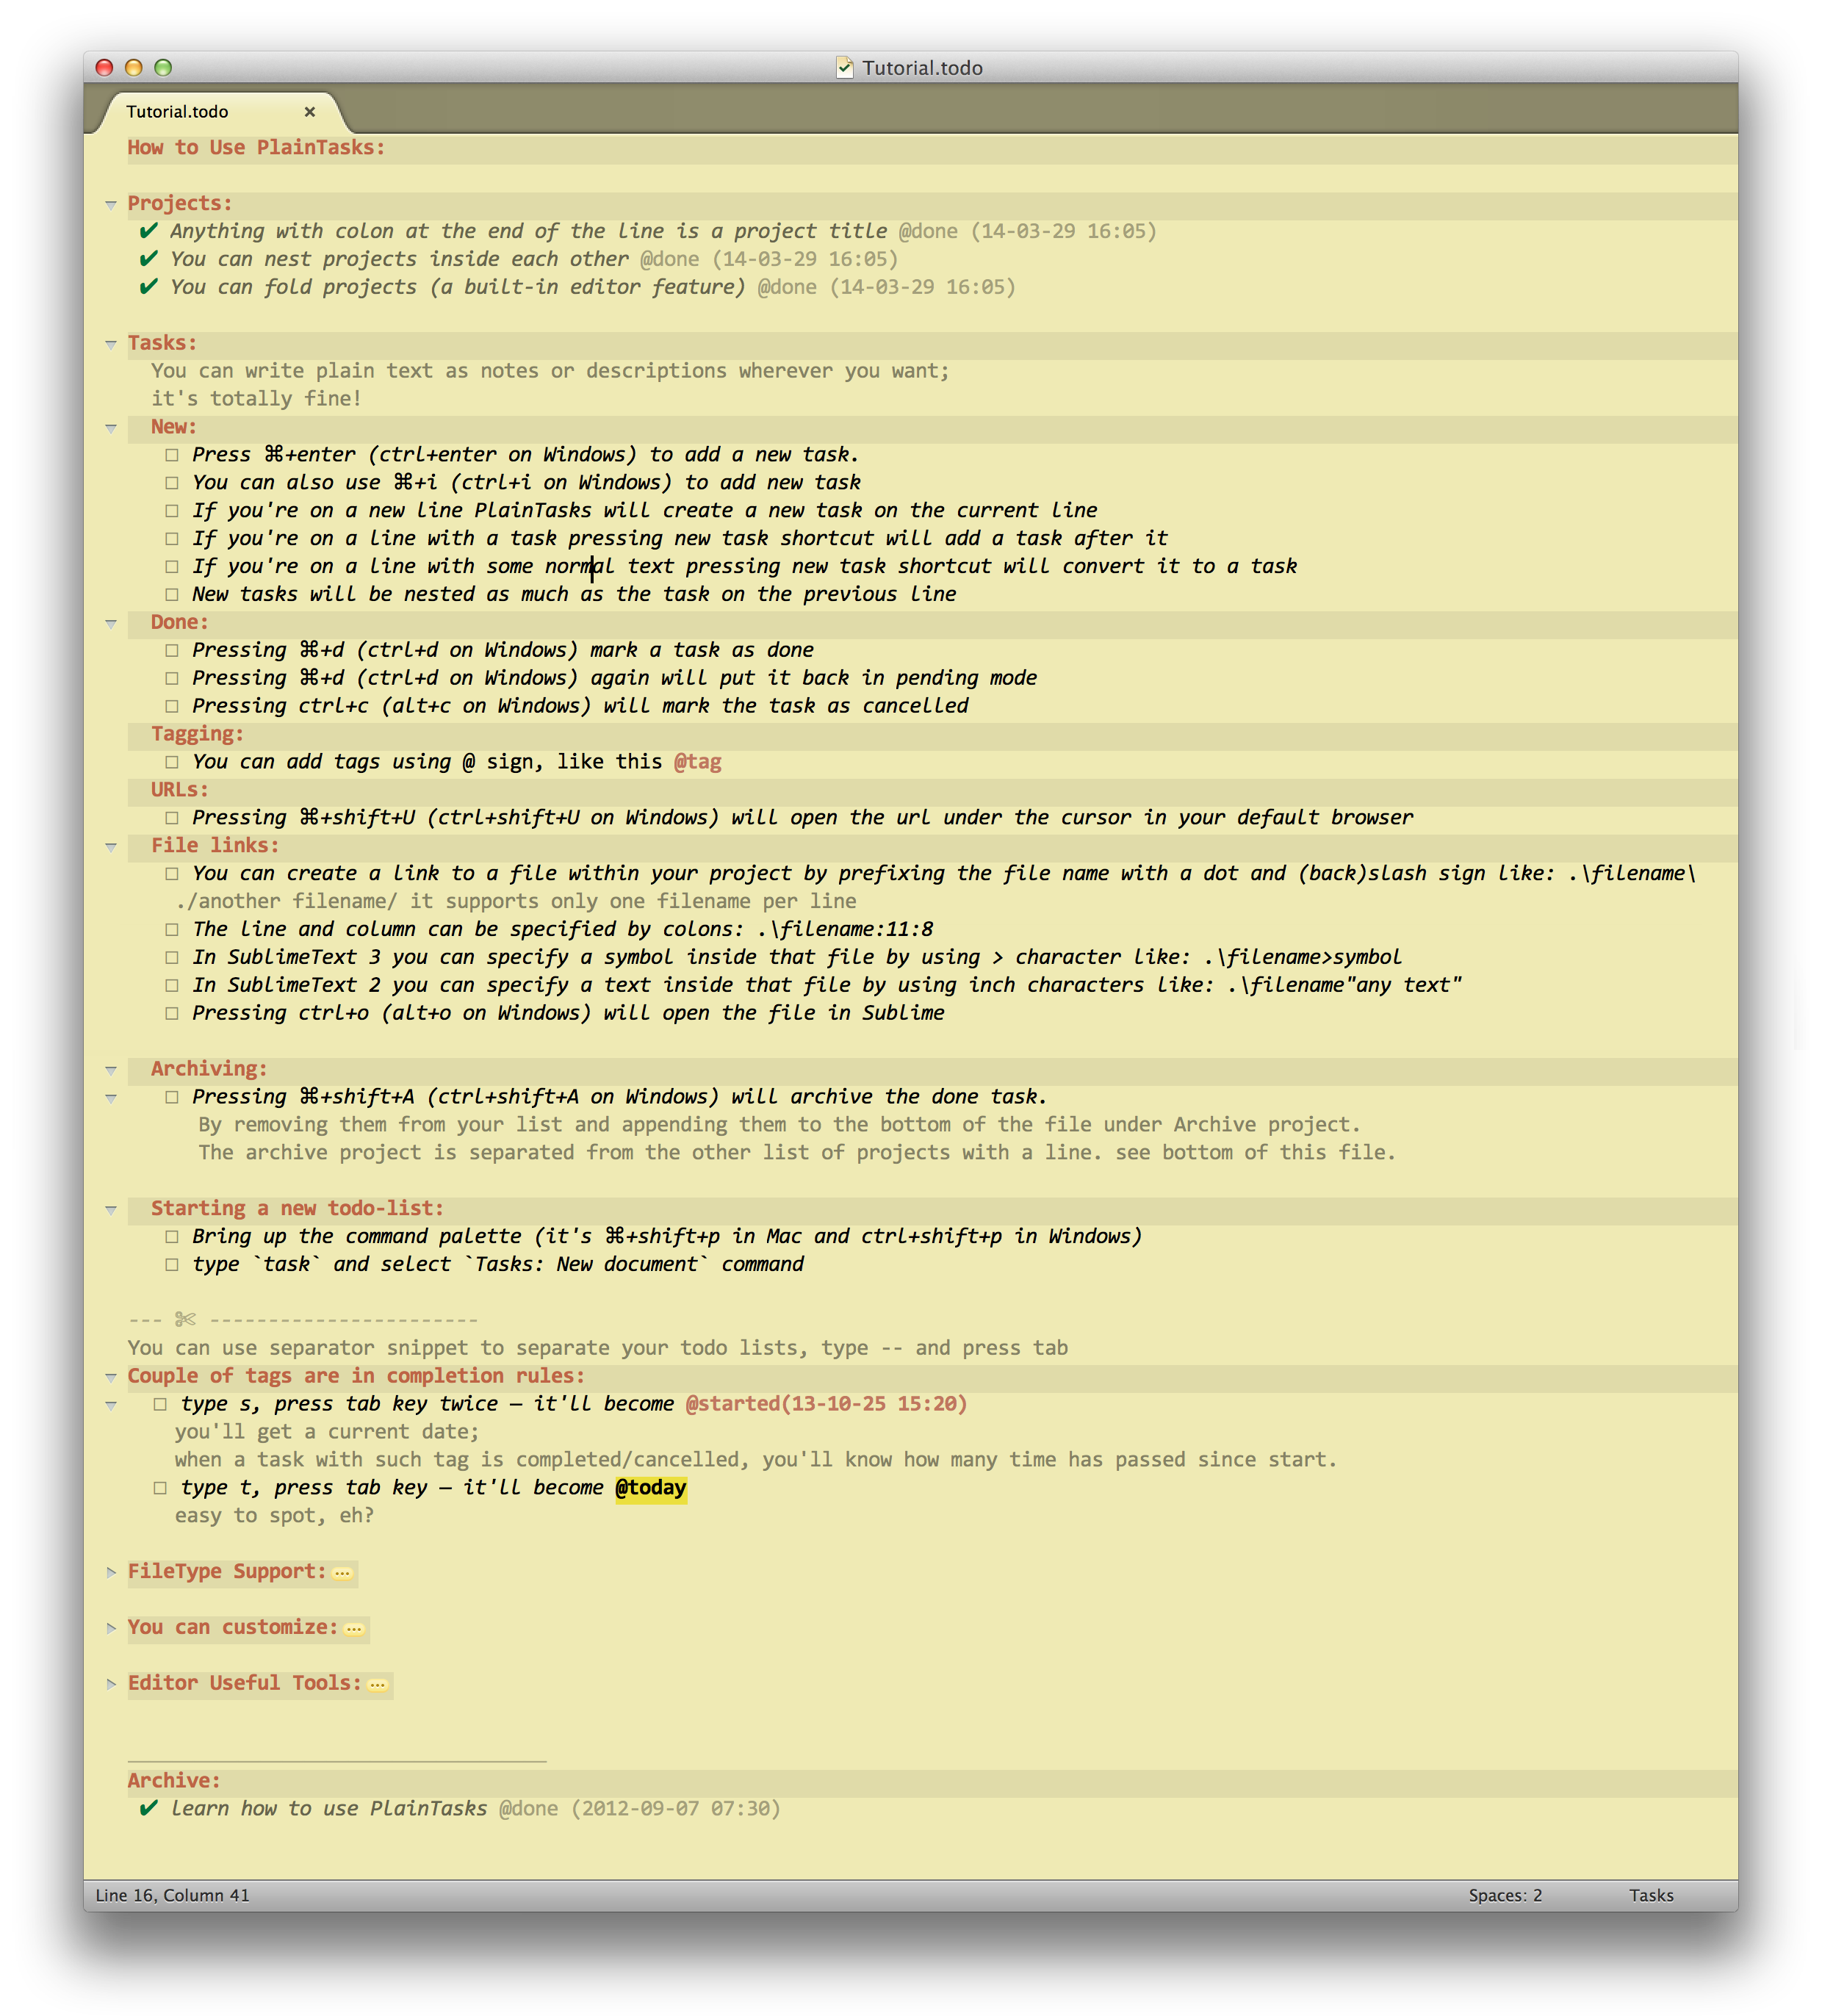Click the note 'it's totally fine!'
The height and width of the screenshot is (2016, 1822).
256,399
